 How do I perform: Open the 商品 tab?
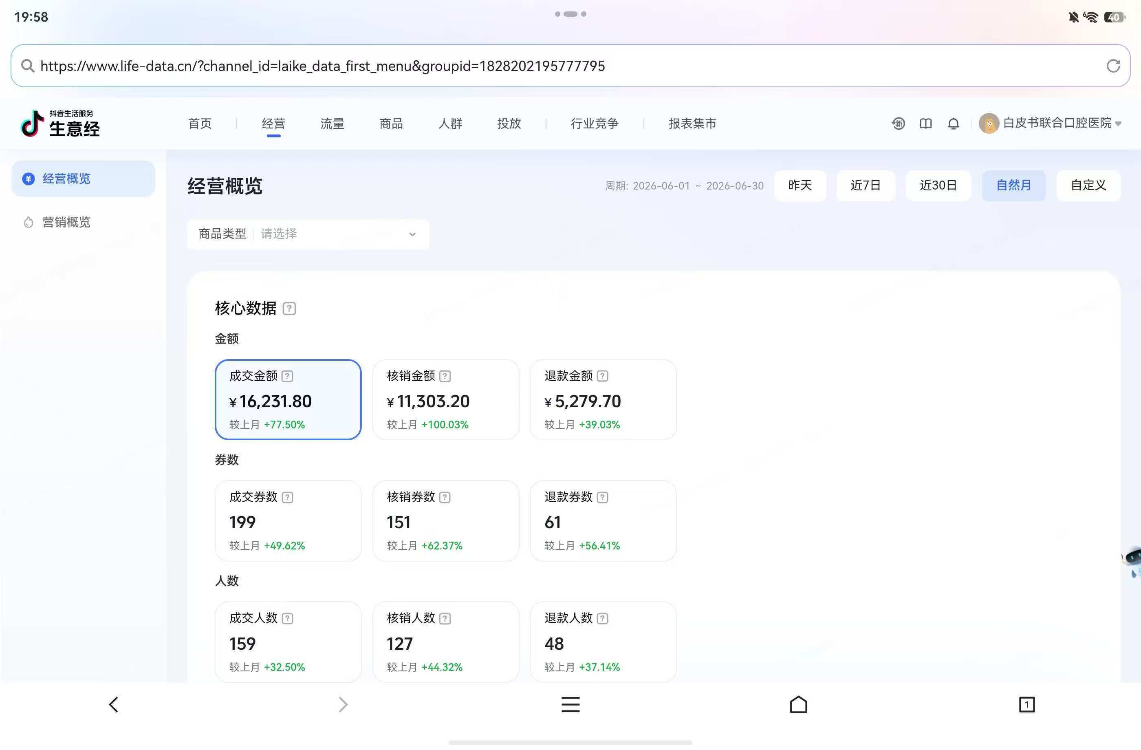391,124
